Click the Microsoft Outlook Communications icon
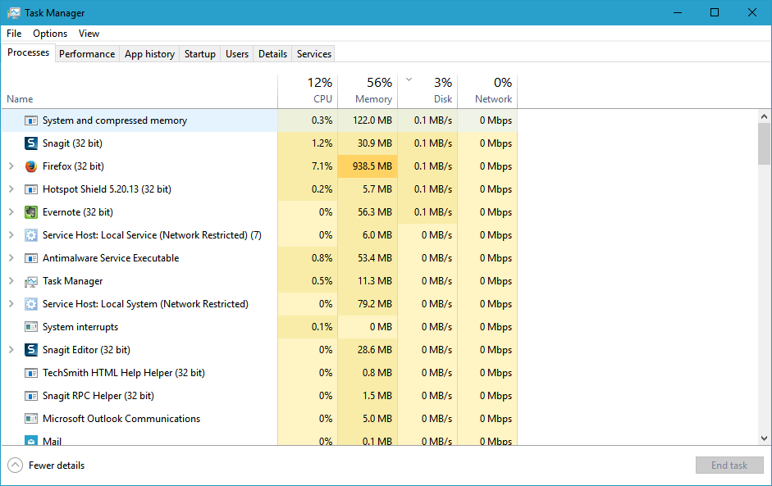This screenshot has width=772, height=486. pos(30,418)
